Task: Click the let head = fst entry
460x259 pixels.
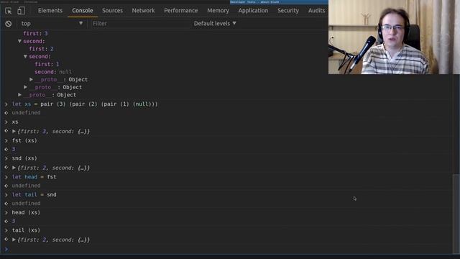Action: pyautogui.click(x=34, y=177)
